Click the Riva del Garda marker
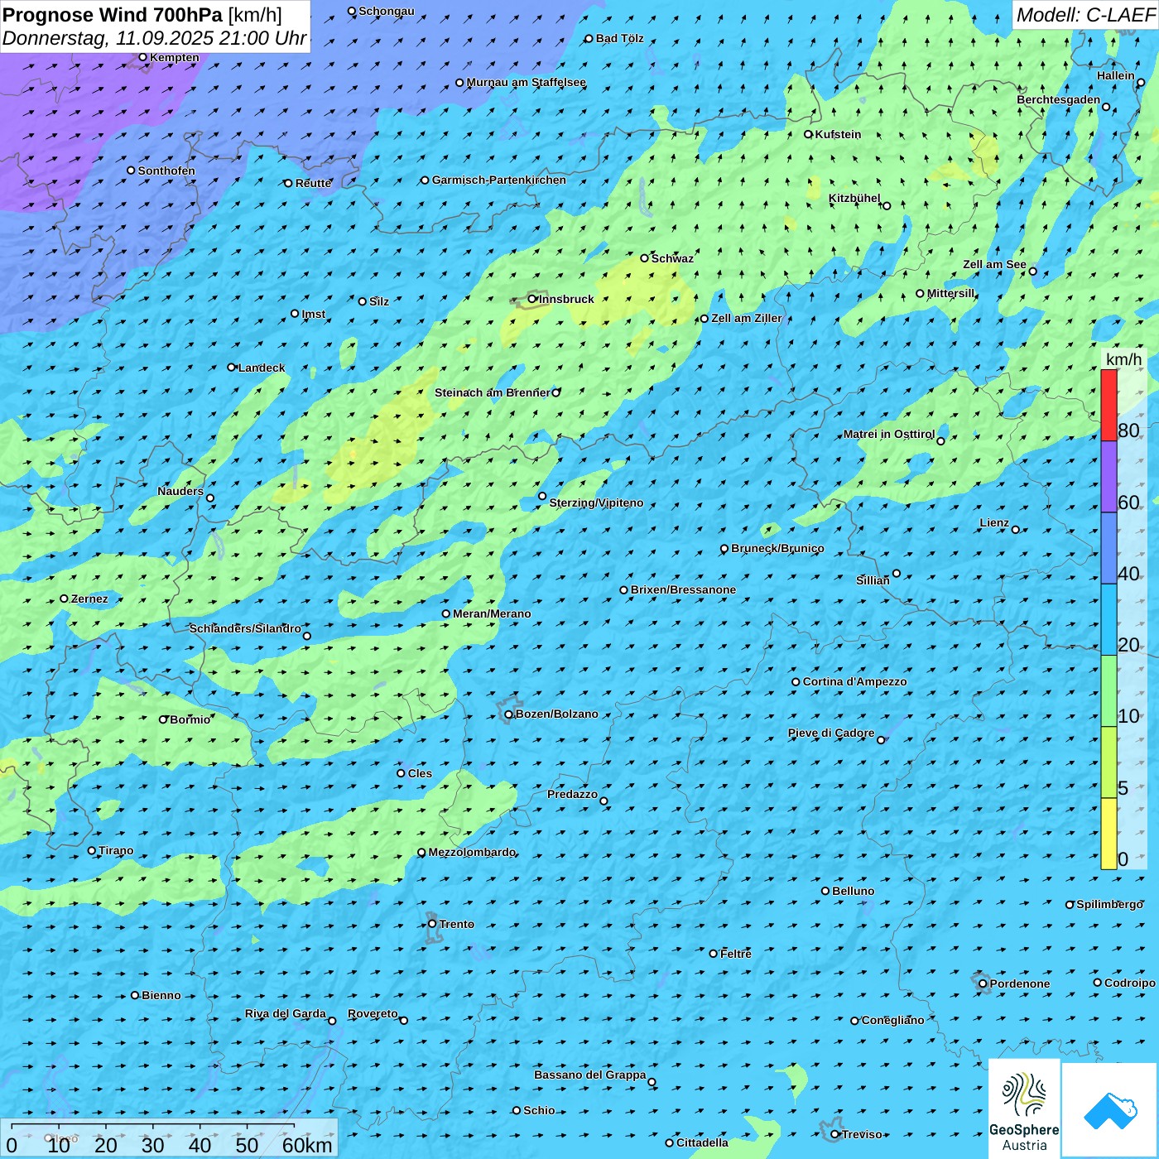The image size is (1159, 1159). coord(332,1021)
